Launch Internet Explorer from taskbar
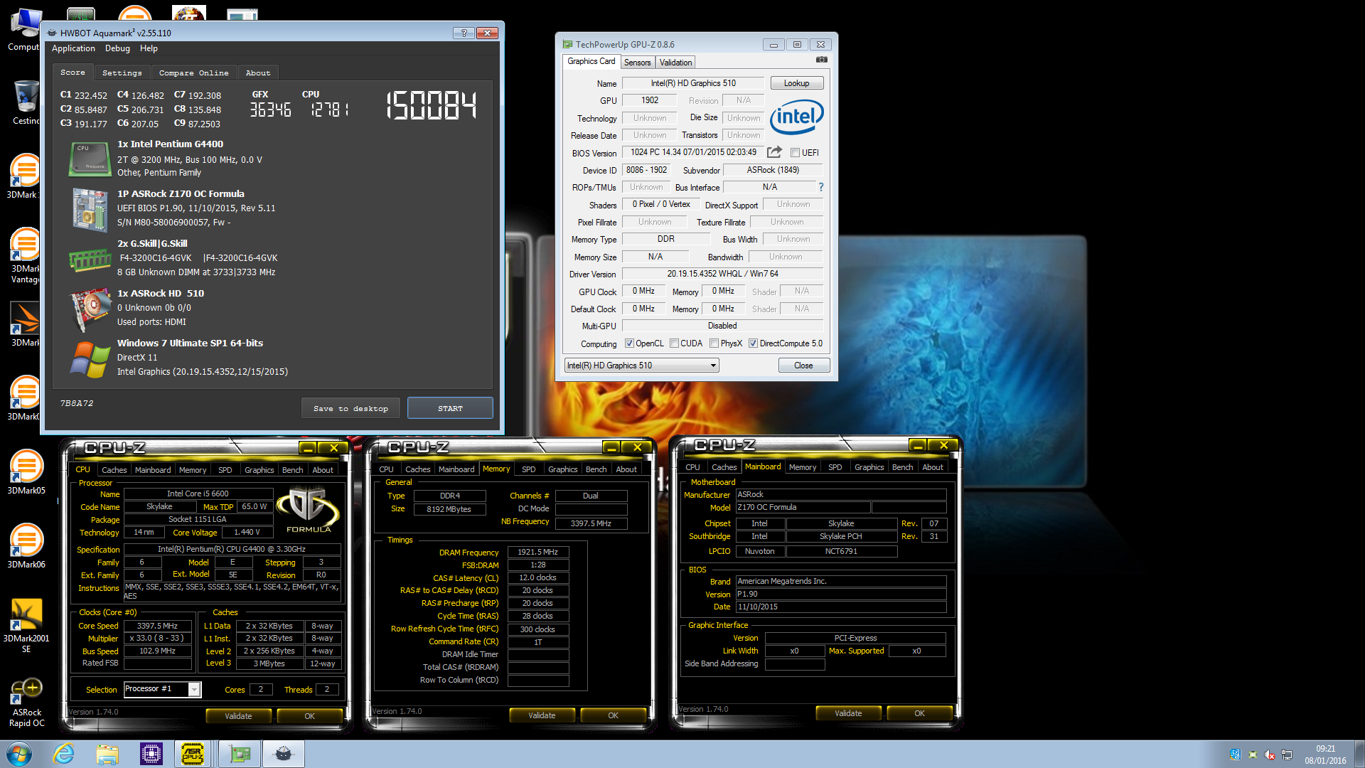The height and width of the screenshot is (768, 1365). pyautogui.click(x=64, y=754)
